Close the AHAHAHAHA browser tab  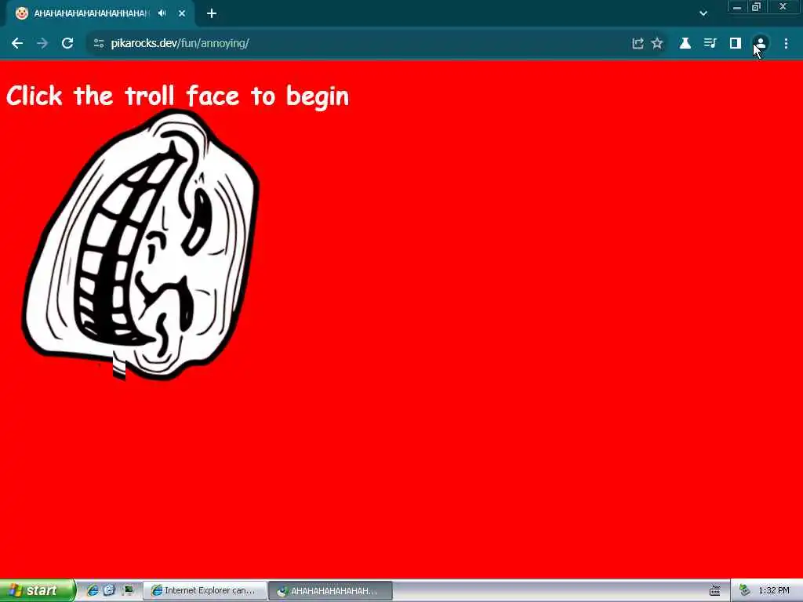coord(182,13)
